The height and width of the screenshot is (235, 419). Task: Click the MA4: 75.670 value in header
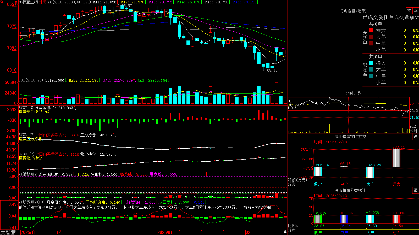[189, 2]
